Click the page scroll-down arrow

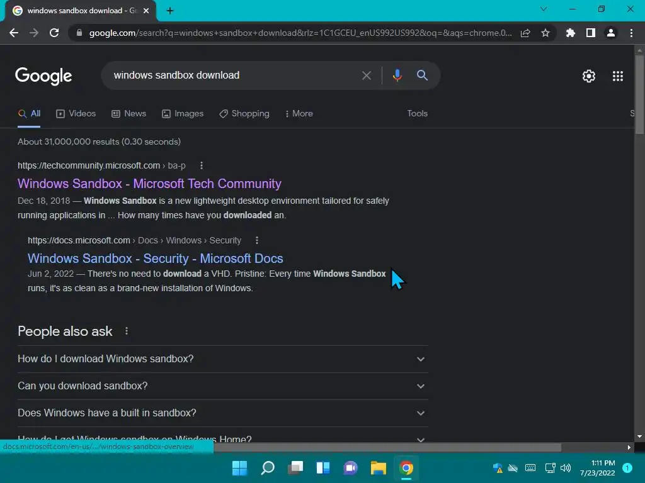(639, 436)
